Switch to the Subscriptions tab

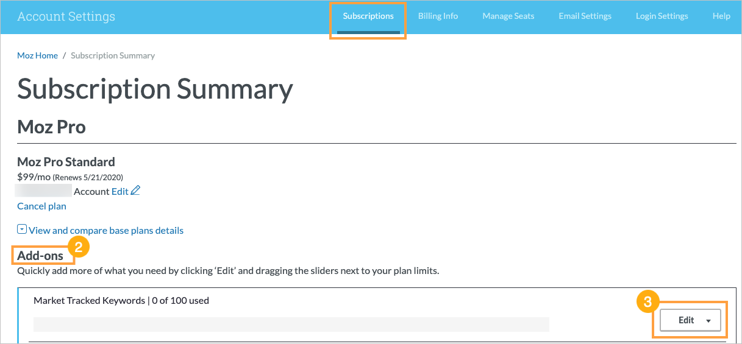[368, 16]
